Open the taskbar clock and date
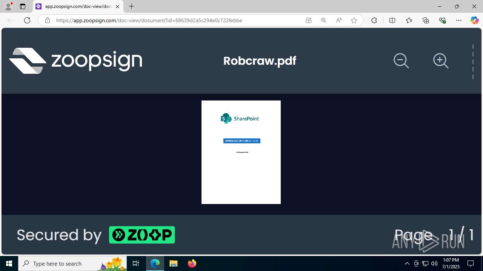Screen dimensions: 483x271 pos(451,263)
